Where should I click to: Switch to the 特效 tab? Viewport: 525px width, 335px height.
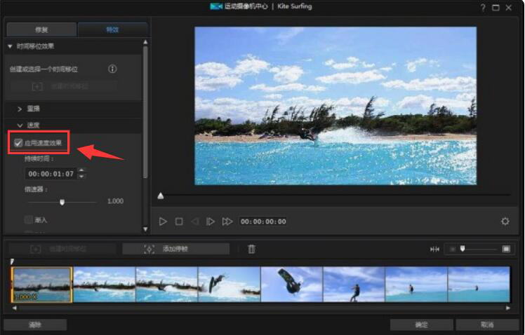tap(112, 29)
